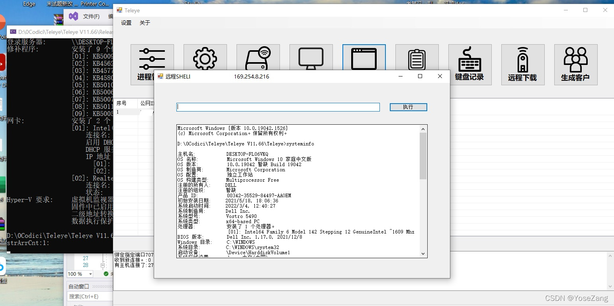Focus the remote shell command input box
This screenshot has height=306, width=614.
278,107
